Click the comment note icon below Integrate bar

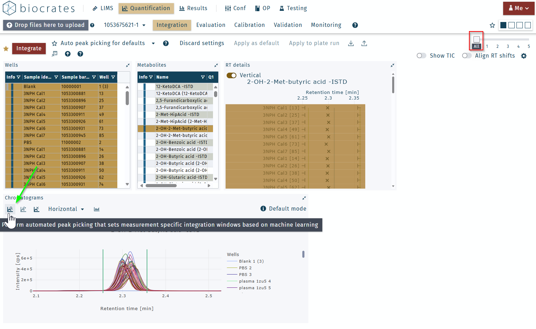pos(54,54)
